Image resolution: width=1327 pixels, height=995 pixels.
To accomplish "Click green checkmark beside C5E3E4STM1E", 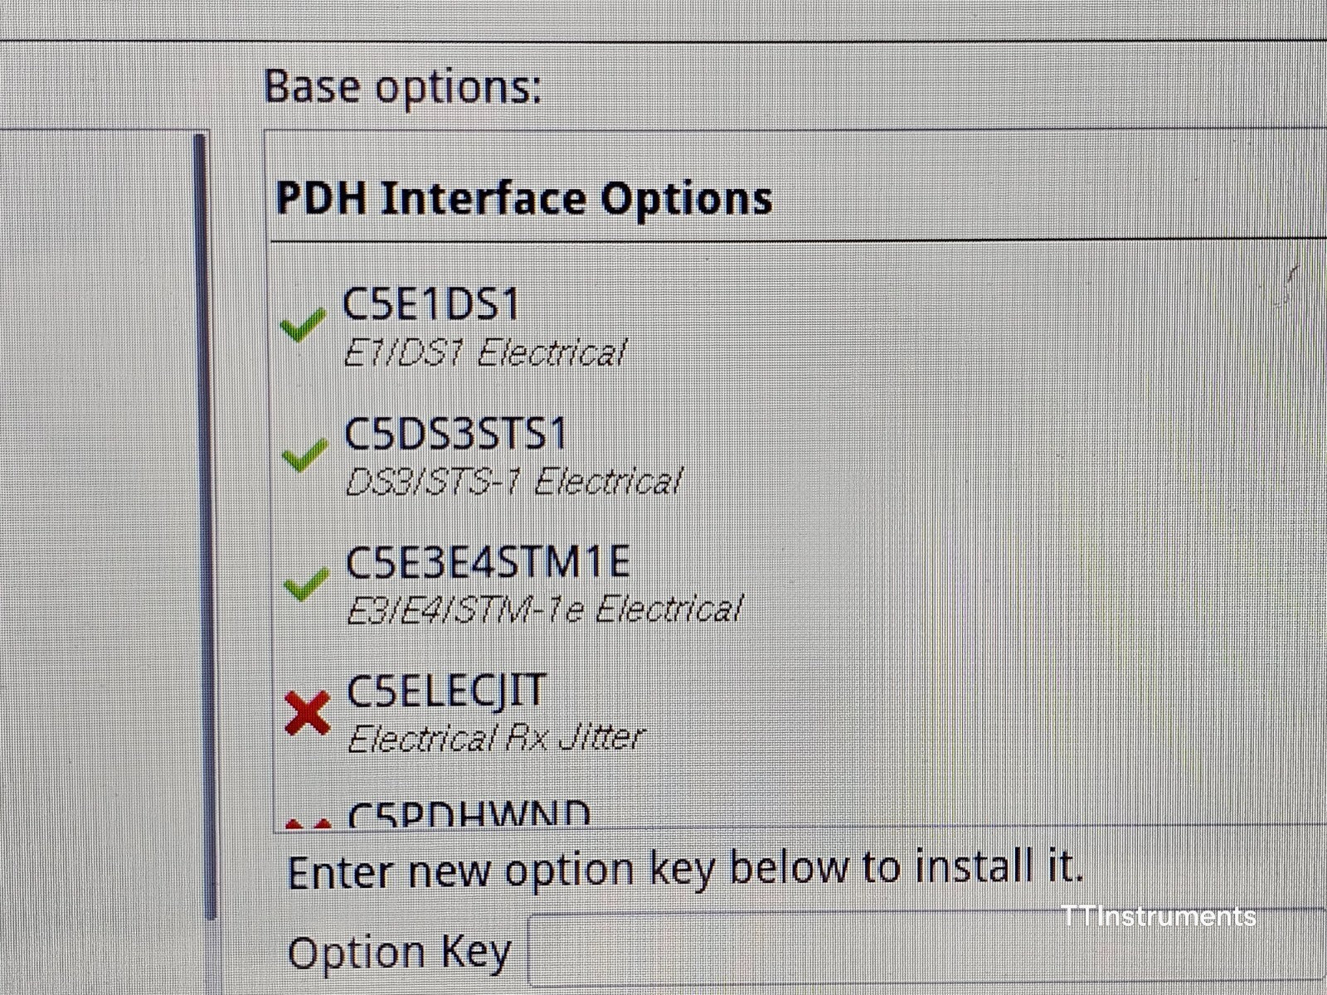I will 306,584.
